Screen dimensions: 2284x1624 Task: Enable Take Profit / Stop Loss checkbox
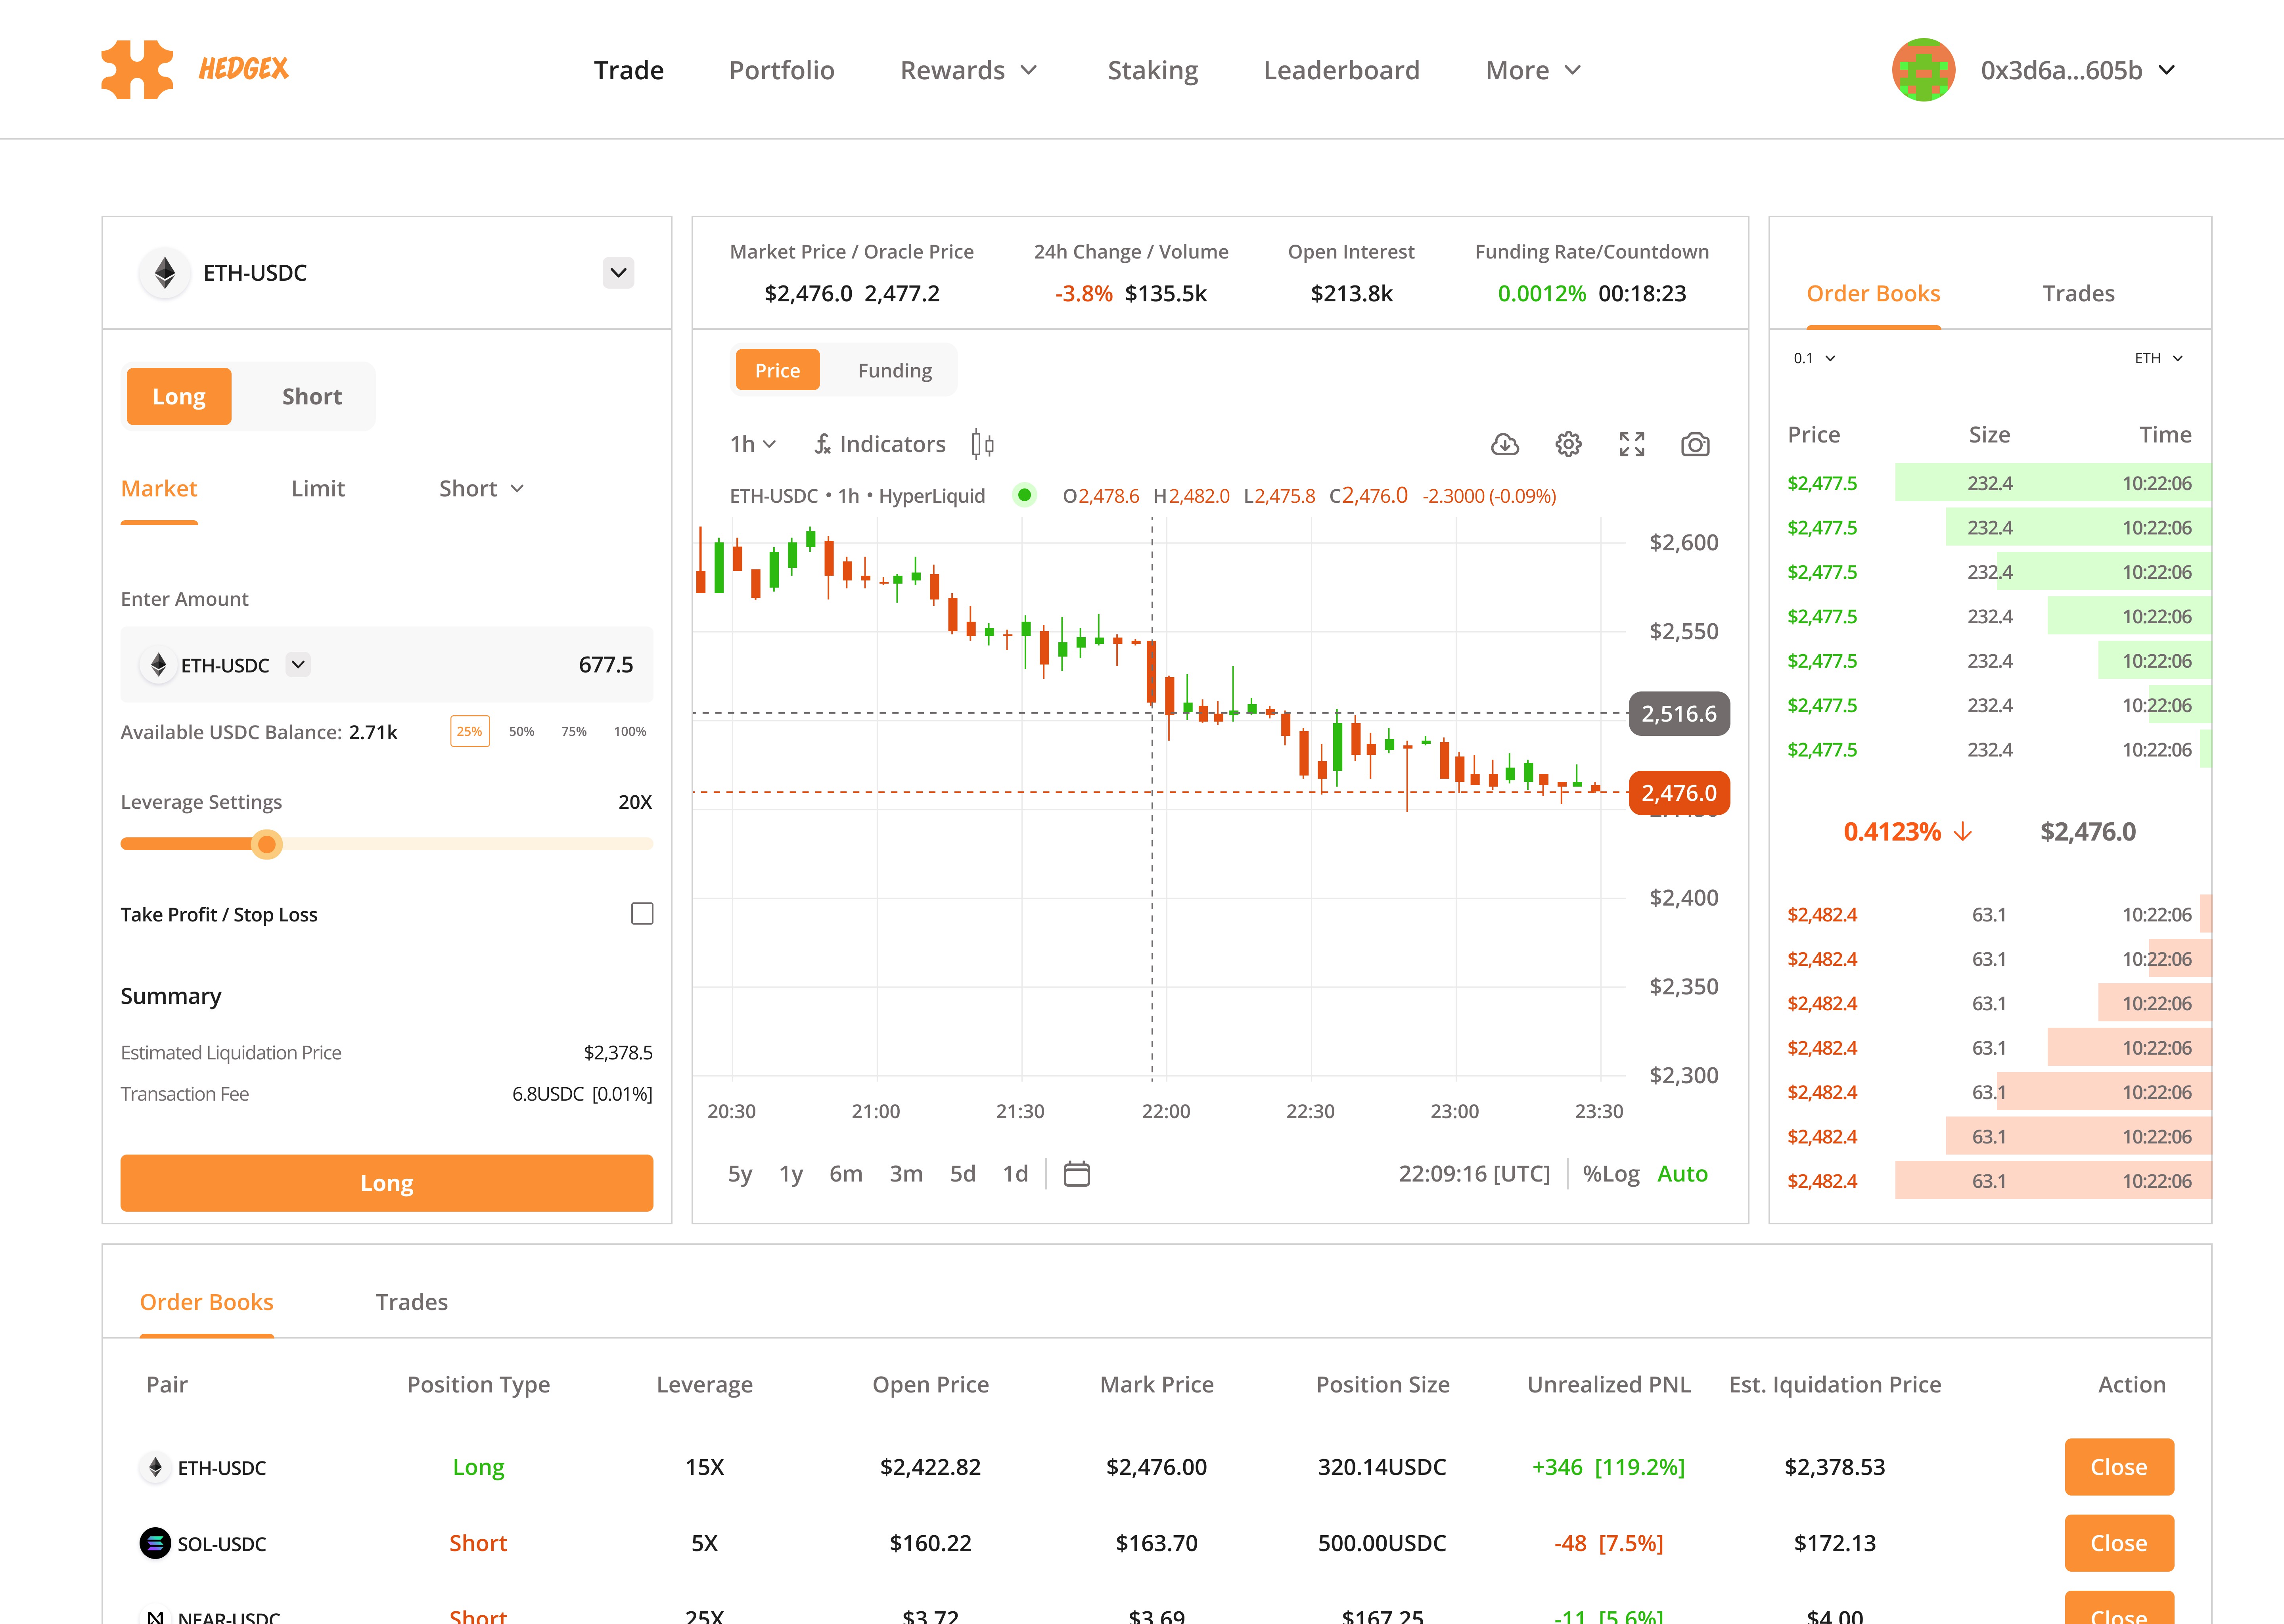click(642, 914)
